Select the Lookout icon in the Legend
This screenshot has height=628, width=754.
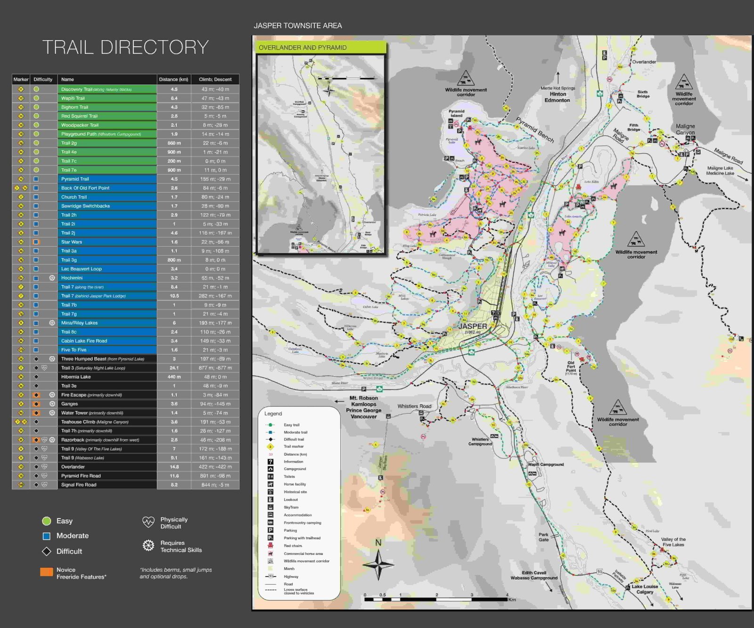270,499
